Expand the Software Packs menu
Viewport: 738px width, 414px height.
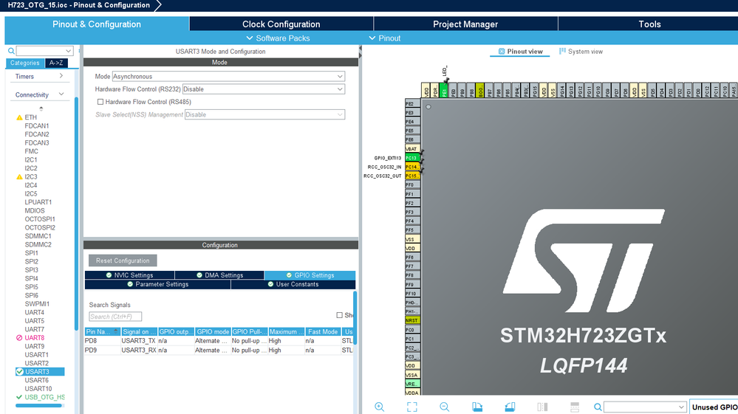point(278,38)
